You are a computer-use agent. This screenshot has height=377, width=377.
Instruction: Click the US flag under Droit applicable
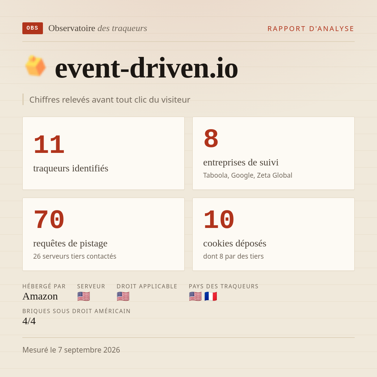point(123,296)
